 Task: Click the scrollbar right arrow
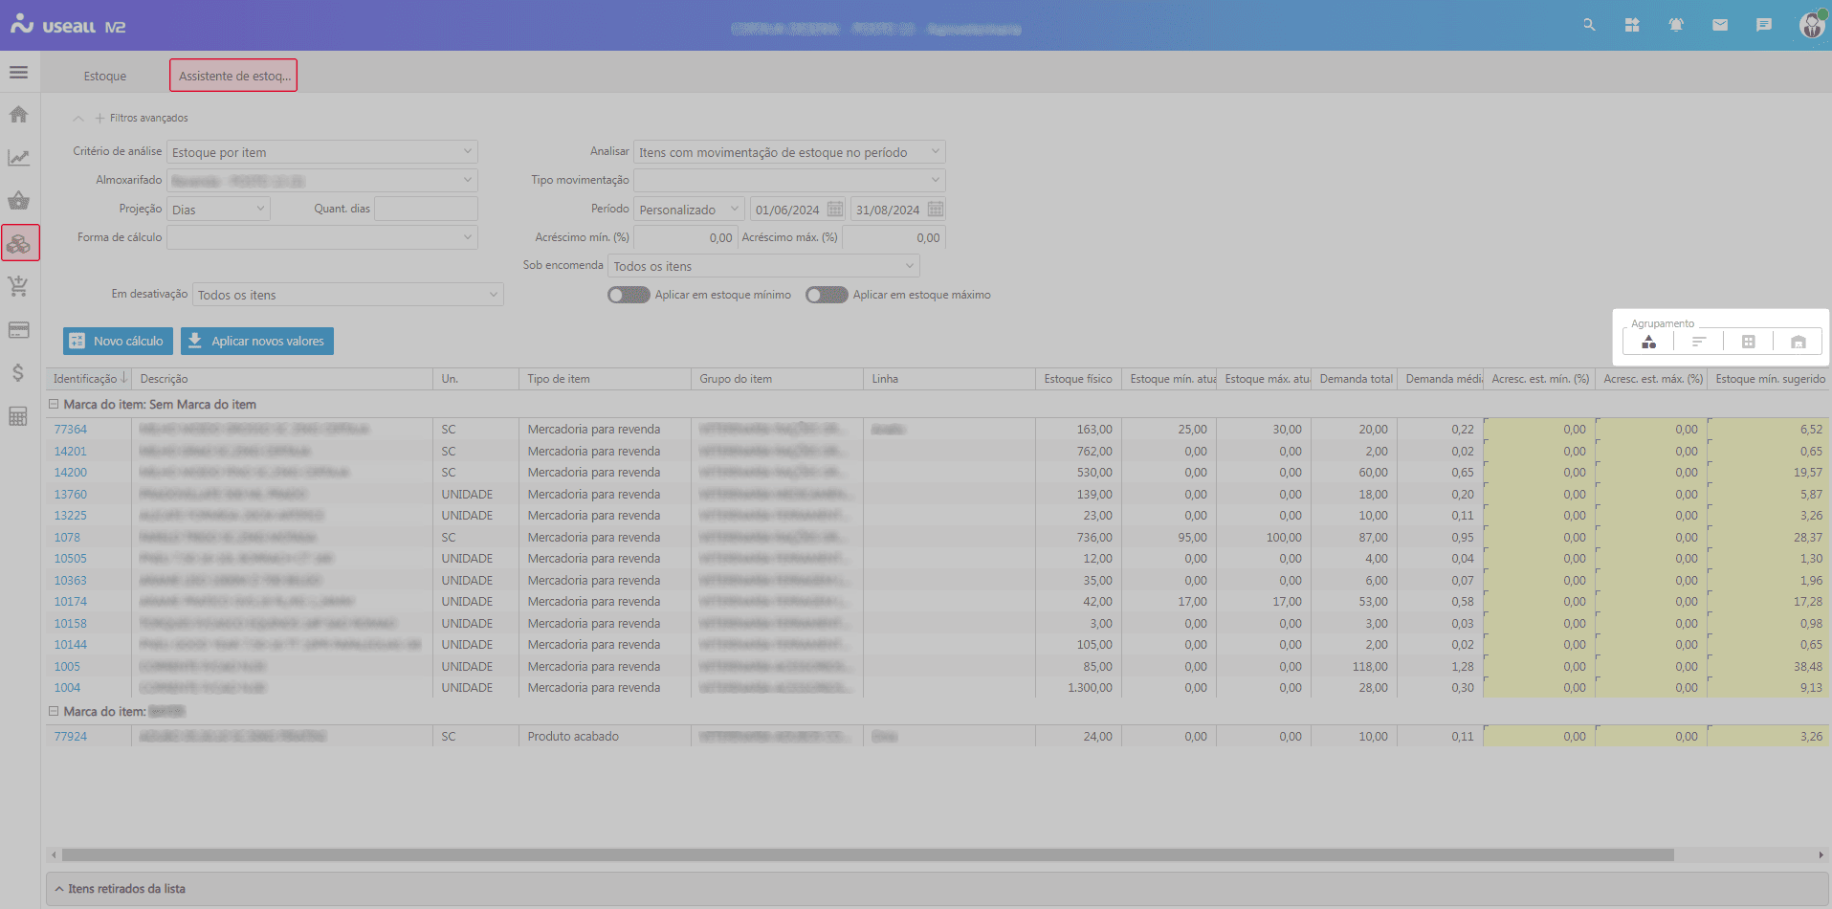(1821, 854)
